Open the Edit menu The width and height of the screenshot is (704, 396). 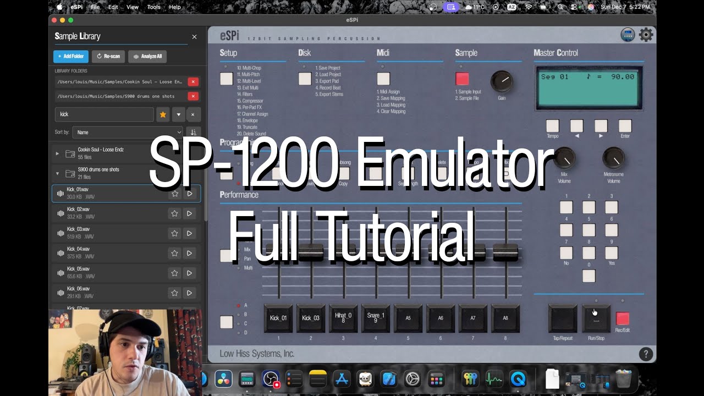point(113,7)
